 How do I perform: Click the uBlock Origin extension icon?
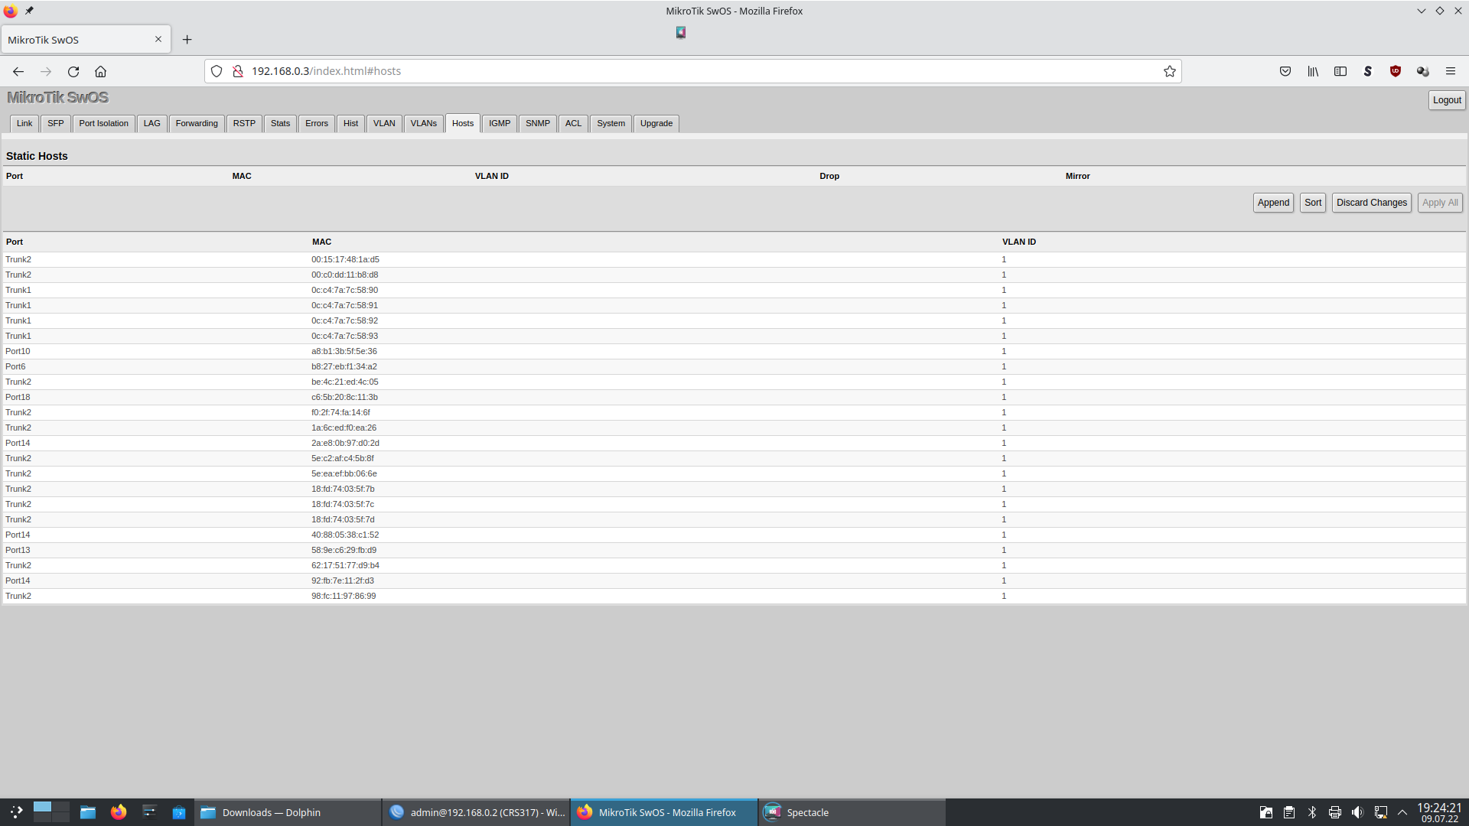pyautogui.click(x=1395, y=71)
